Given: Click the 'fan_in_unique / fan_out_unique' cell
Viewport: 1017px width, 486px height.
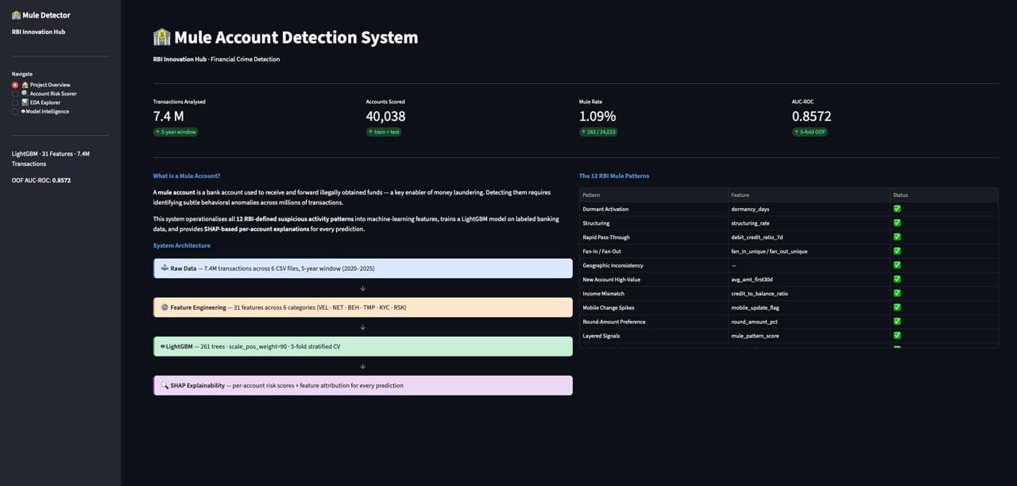Looking at the screenshot, I should coord(809,251).
